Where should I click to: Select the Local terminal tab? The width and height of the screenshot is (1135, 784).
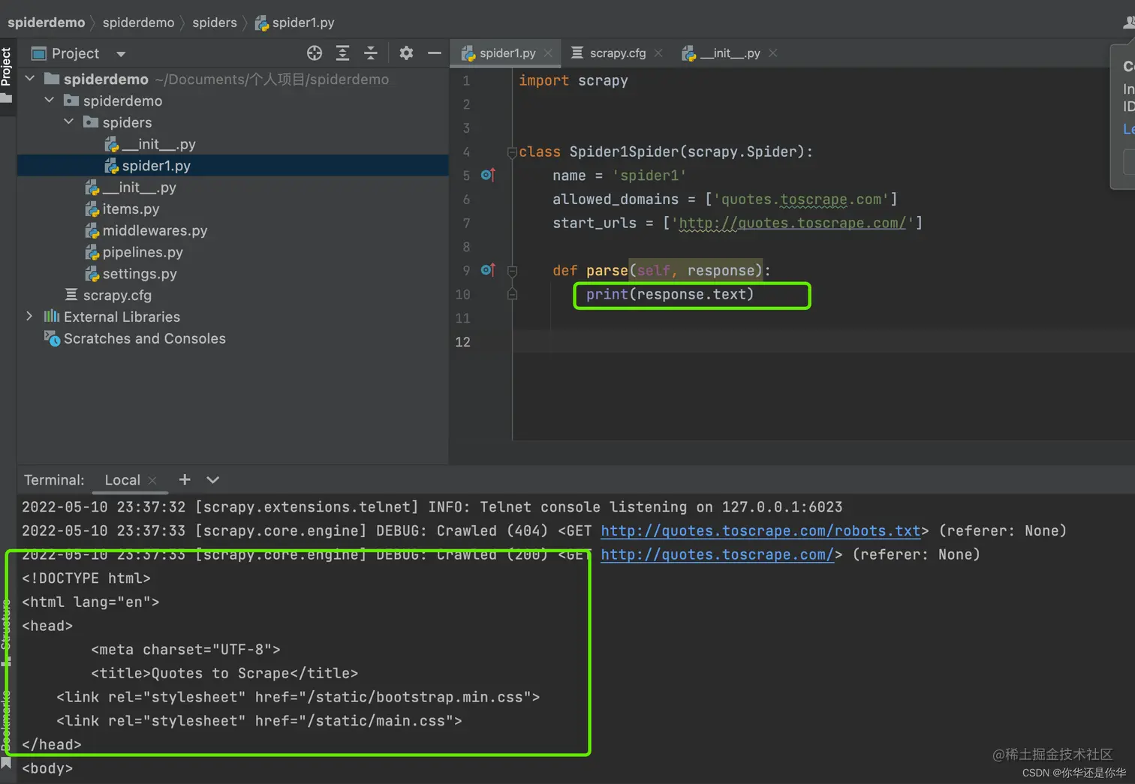[x=122, y=479]
